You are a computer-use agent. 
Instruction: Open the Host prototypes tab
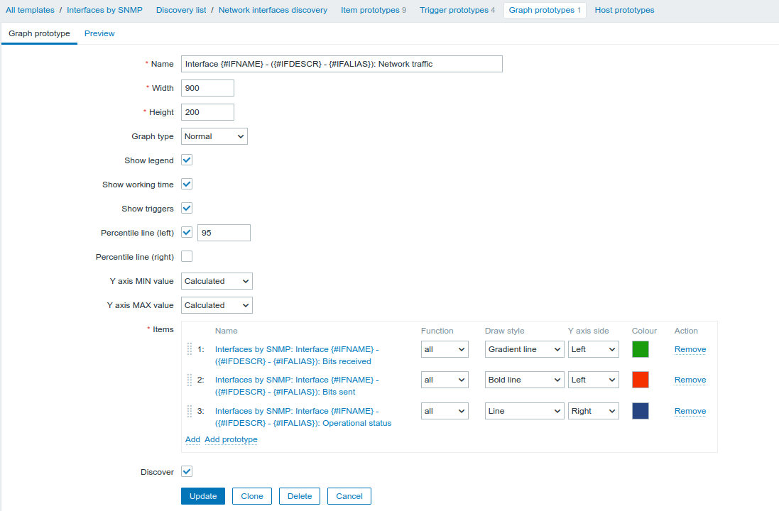[x=624, y=10]
